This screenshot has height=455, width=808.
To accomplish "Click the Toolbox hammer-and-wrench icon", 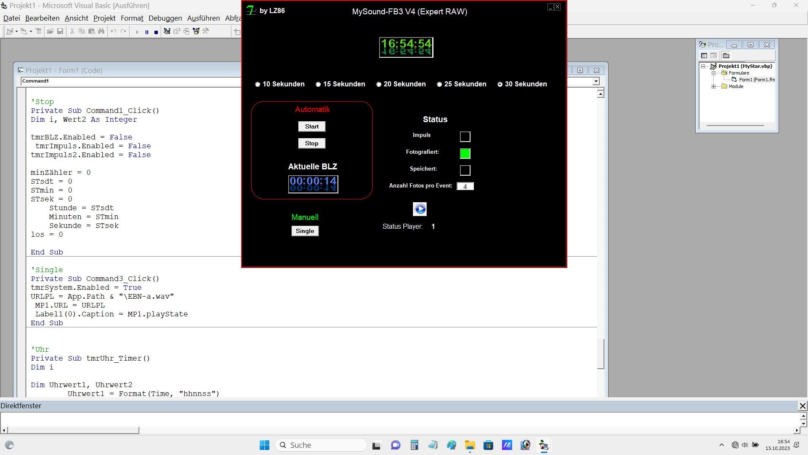I will (206, 32).
